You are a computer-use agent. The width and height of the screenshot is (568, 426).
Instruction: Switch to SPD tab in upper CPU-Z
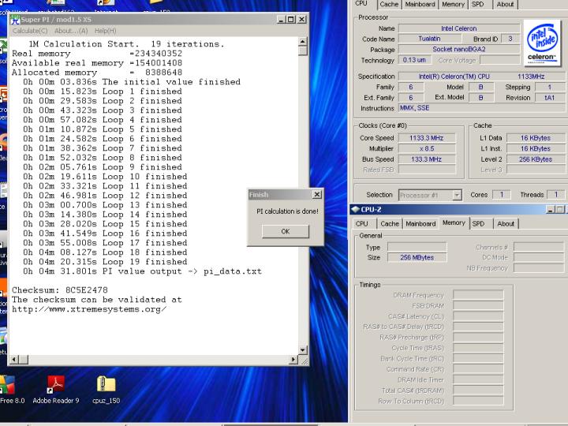[478, 4]
